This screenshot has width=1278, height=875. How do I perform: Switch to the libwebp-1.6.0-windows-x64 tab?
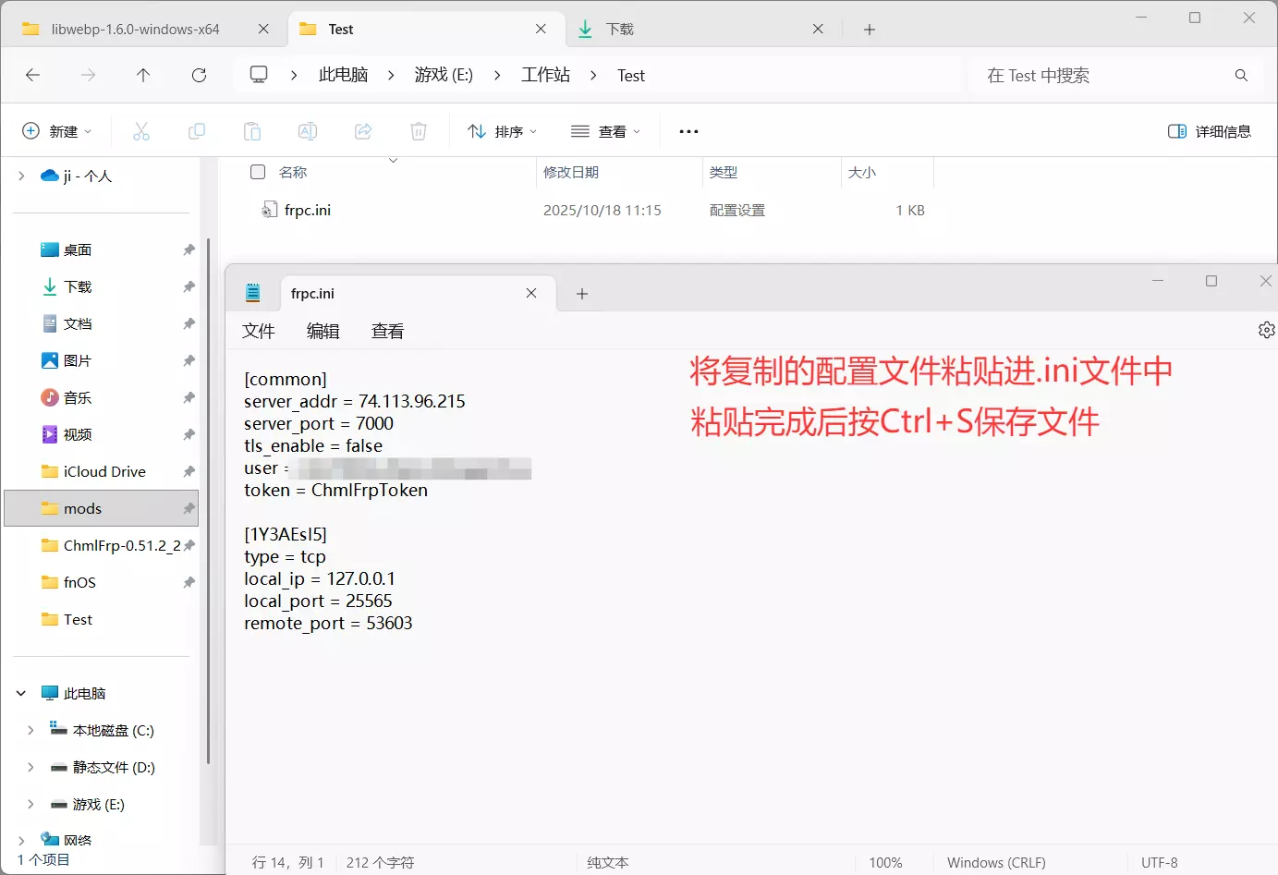(135, 30)
